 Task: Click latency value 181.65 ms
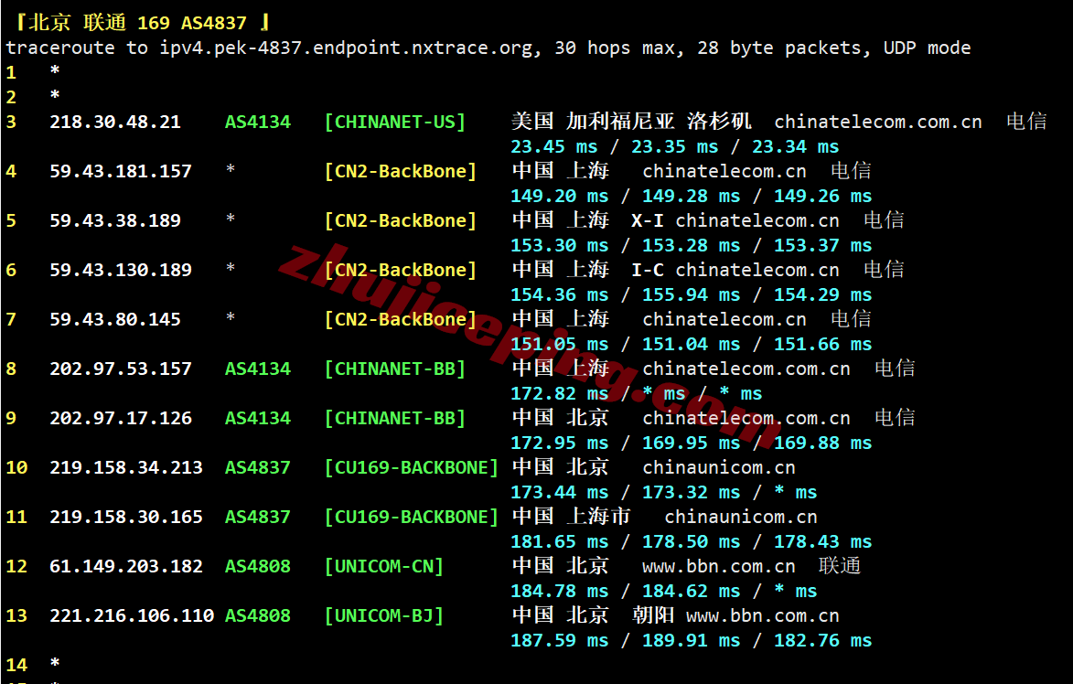559,541
